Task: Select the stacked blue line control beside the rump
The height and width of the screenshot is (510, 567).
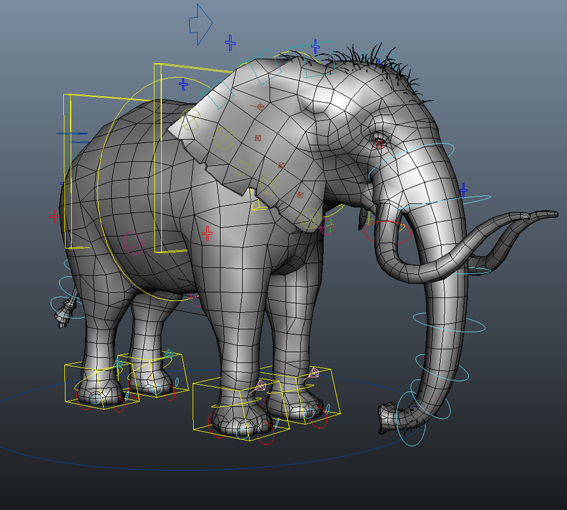Action: point(73,134)
